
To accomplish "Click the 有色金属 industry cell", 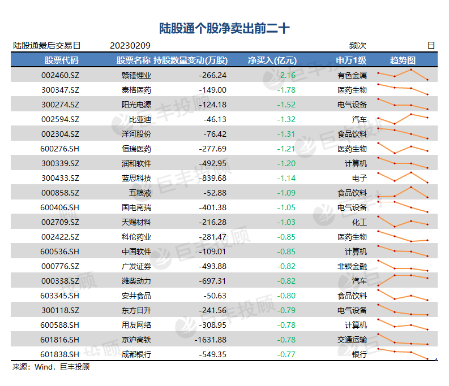I will 352,75.
